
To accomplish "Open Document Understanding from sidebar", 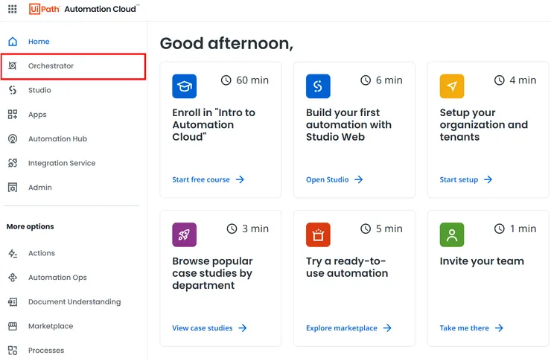I will coord(74,302).
